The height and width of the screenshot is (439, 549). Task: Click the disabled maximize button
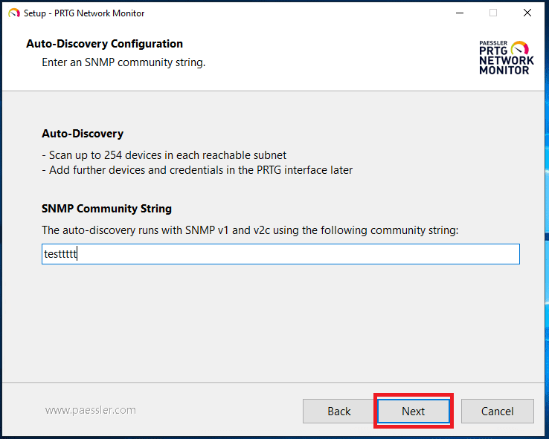pos(493,13)
